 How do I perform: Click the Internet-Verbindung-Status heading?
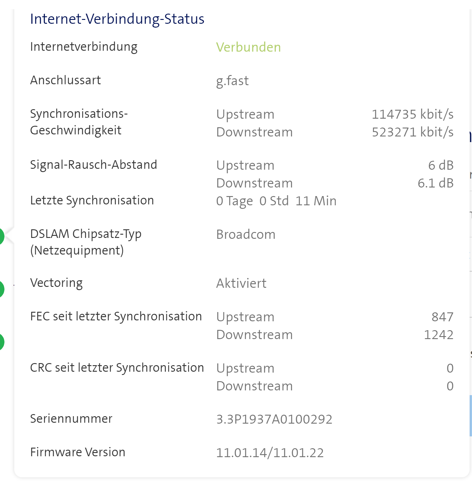coord(117,19)
